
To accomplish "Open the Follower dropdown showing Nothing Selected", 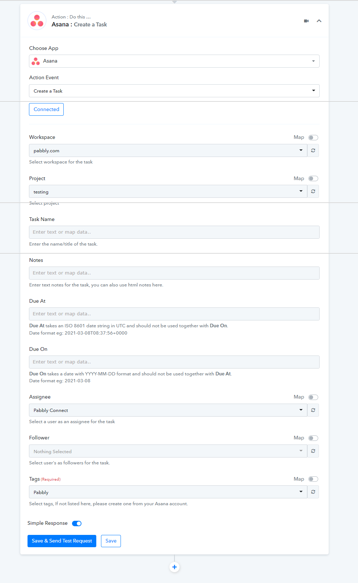I will 168,451.
